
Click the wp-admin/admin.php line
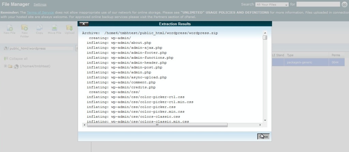(x=119, y=73)
